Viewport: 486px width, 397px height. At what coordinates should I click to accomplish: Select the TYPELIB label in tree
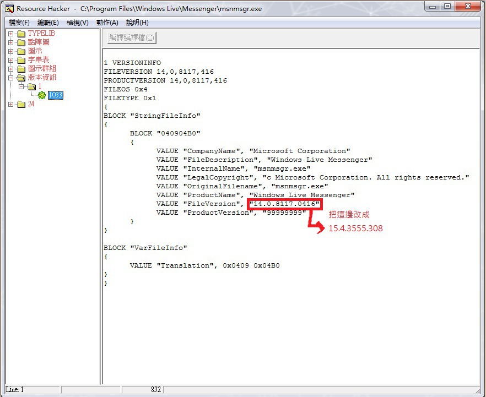tap(41, 33)
